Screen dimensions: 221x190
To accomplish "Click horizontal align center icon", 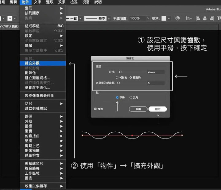I will pyautogui.click(x=205, y=18).
